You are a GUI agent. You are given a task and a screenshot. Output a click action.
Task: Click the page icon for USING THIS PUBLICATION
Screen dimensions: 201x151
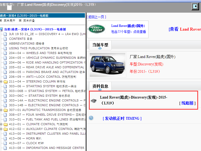pyautogui.click(x=5, y=48)
